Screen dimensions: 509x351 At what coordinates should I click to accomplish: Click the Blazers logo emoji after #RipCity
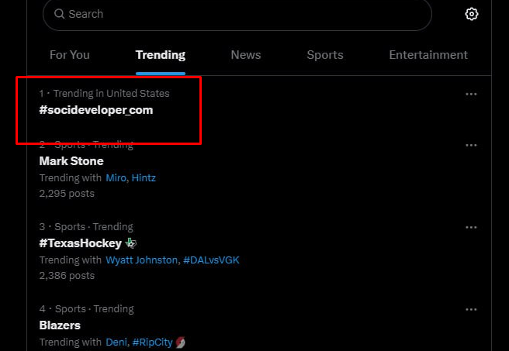181,342
